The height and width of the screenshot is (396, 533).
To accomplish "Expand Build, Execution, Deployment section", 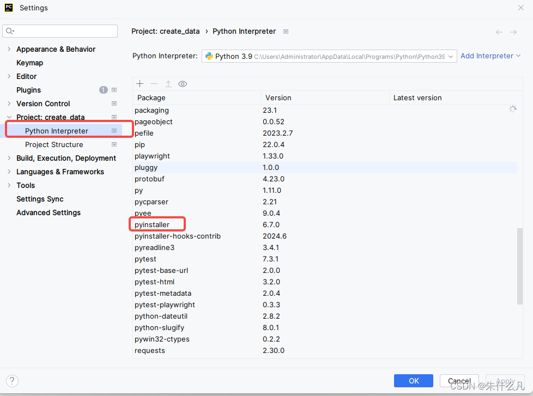I will [9, 157].
